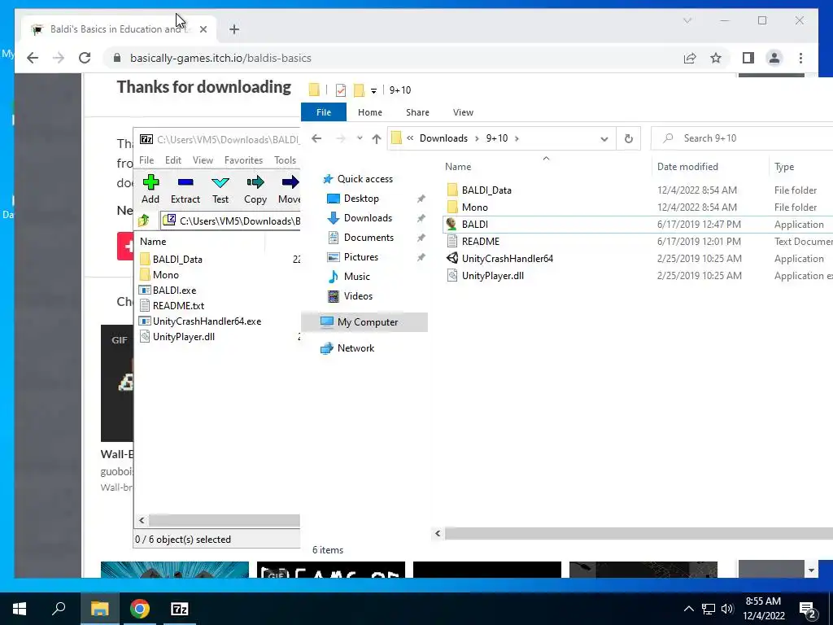Click the Search 9+10 field
The height and width of the screenshot is (625, 833).
point(744,138)
